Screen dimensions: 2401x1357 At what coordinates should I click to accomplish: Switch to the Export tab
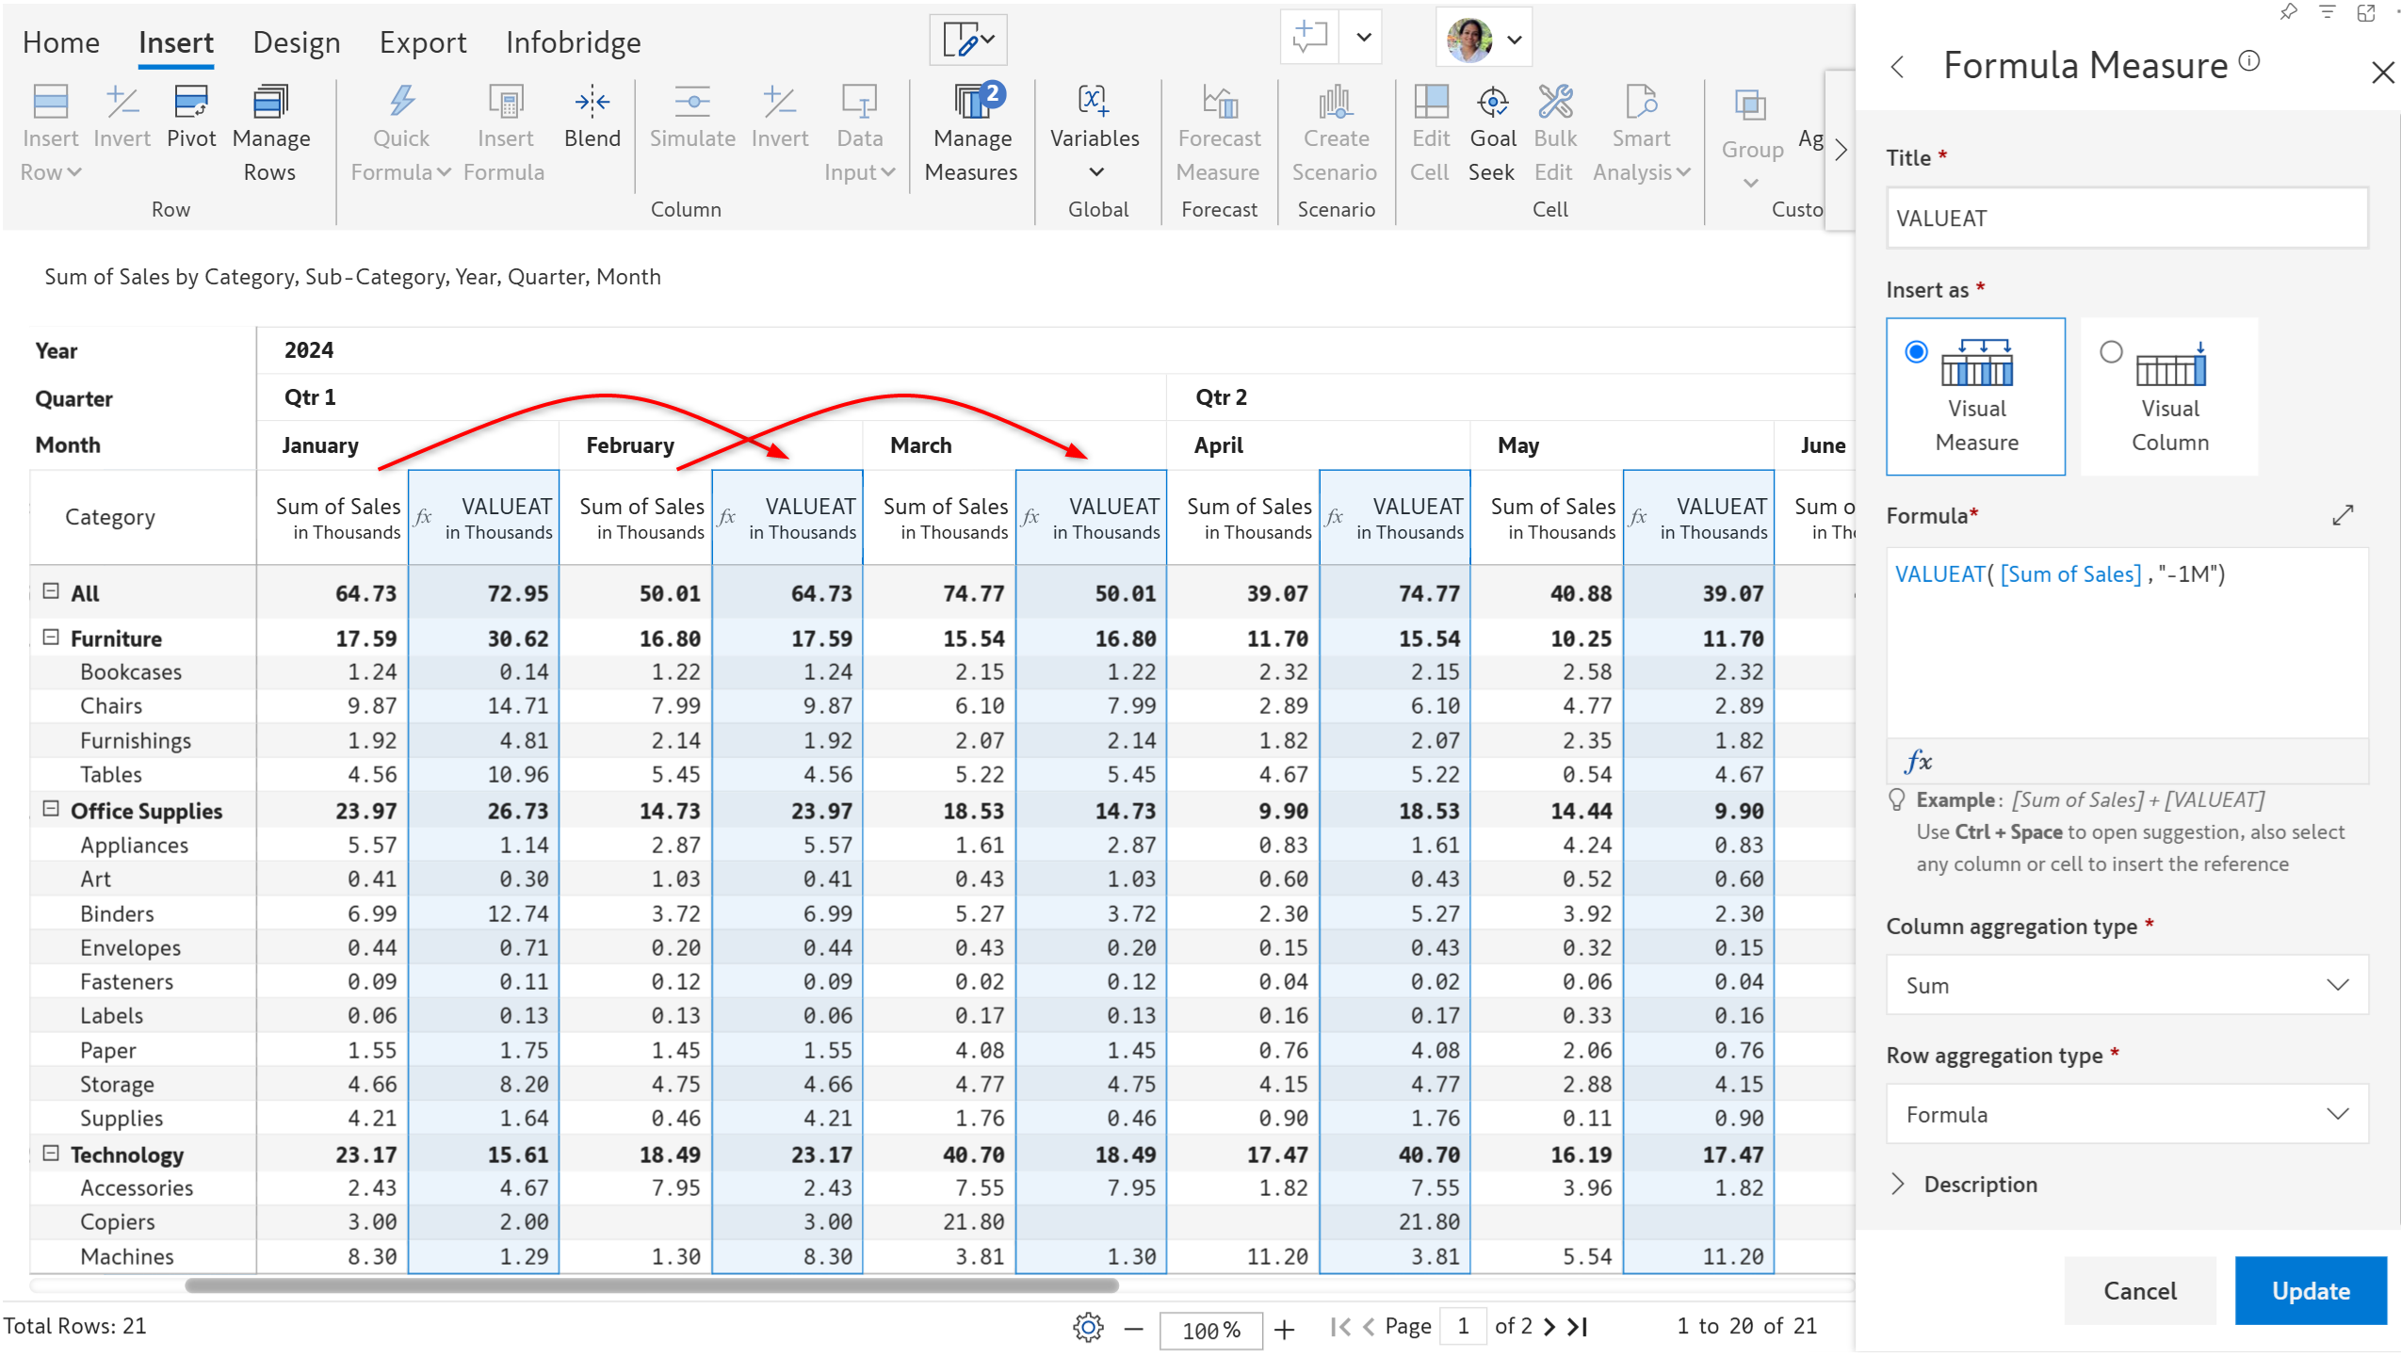point(423,42)
